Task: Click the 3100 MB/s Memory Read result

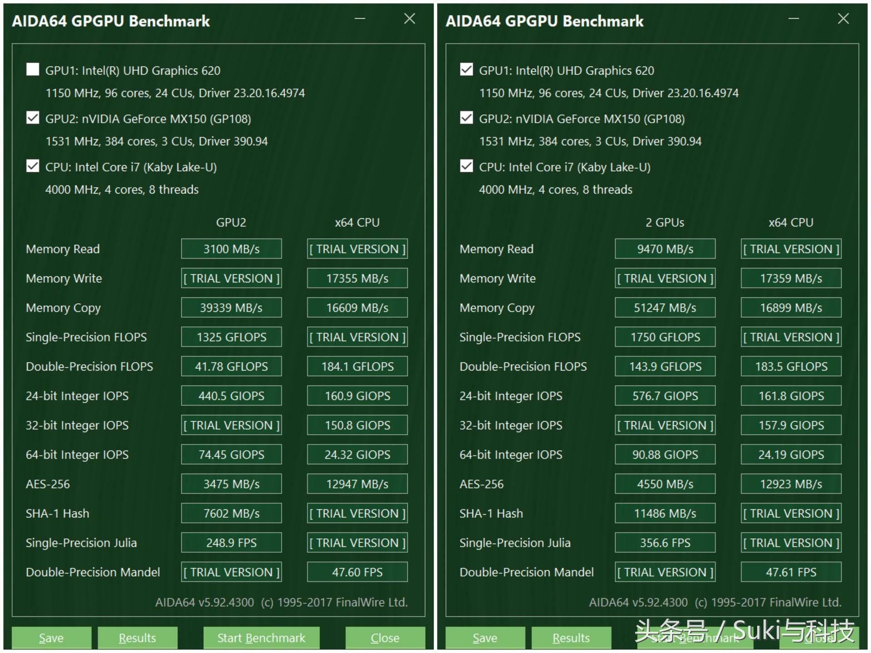Action: [x=231, y=249]
